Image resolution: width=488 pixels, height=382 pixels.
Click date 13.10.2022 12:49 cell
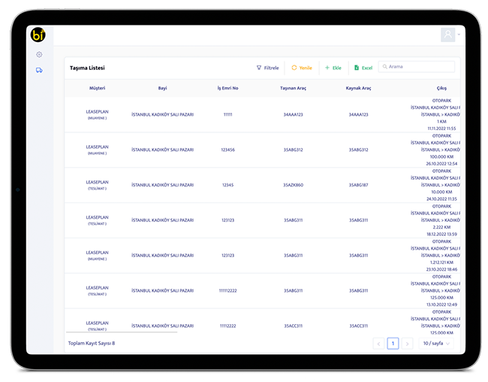tap(441, 305)
